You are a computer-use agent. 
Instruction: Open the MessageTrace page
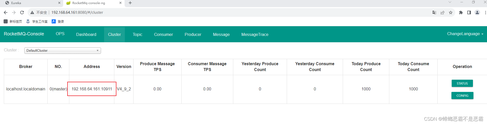255,34
